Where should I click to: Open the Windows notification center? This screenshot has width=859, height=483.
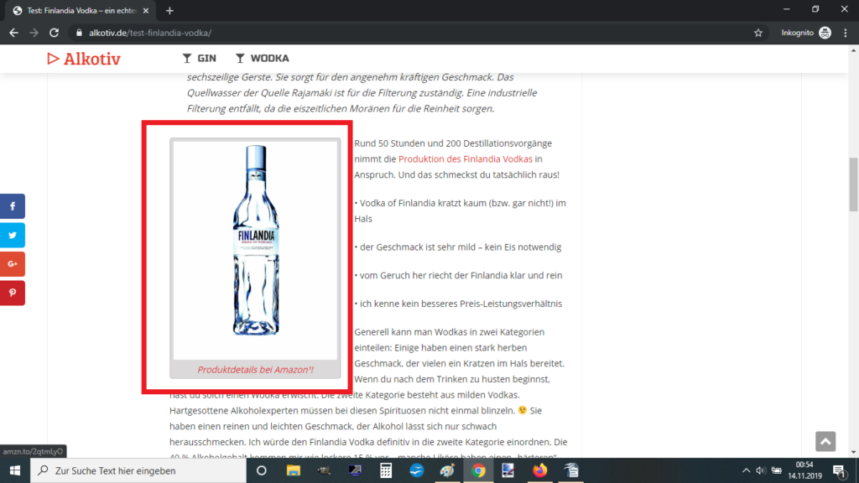coord(839,470)
